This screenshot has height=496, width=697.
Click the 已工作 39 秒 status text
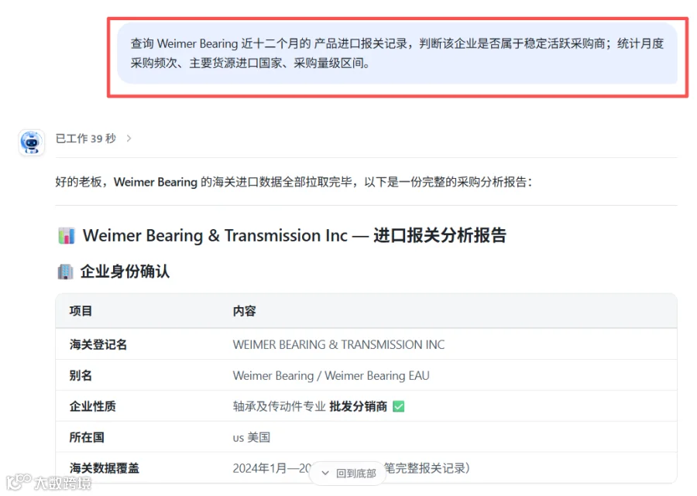pyautogui.click(x=86, y=139)
